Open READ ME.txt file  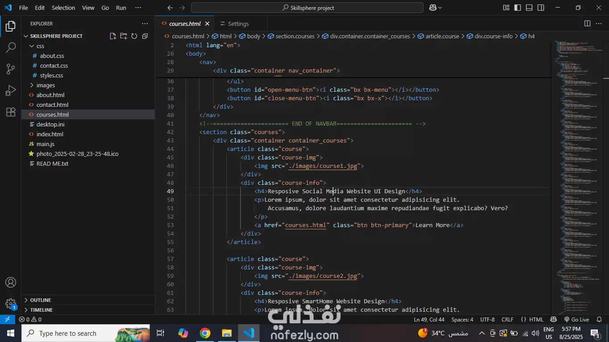(x=53, y=163)
